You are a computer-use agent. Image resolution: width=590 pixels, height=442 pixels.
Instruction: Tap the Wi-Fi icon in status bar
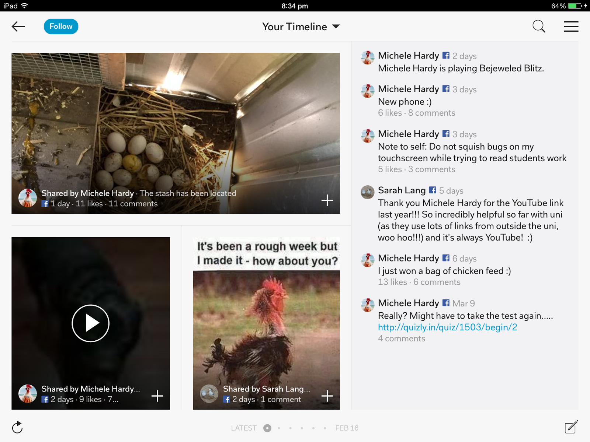(x=24, y=6)
